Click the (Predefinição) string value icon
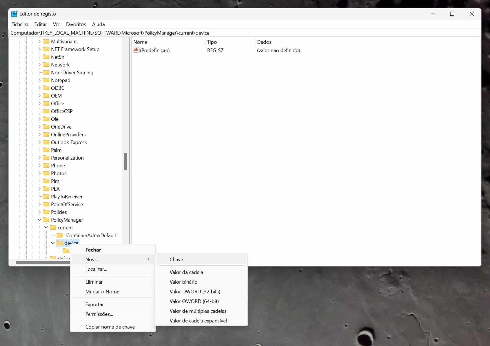The height and width of the screenshot is (346, 490). (136, 50)
